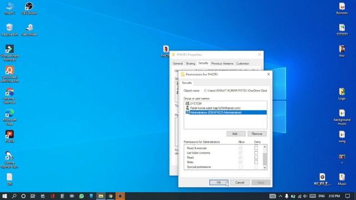Viewport: 356px width, 200px height.
Task: Open Microsoft Edge desktop shortcut
Action: pos(9,117)
